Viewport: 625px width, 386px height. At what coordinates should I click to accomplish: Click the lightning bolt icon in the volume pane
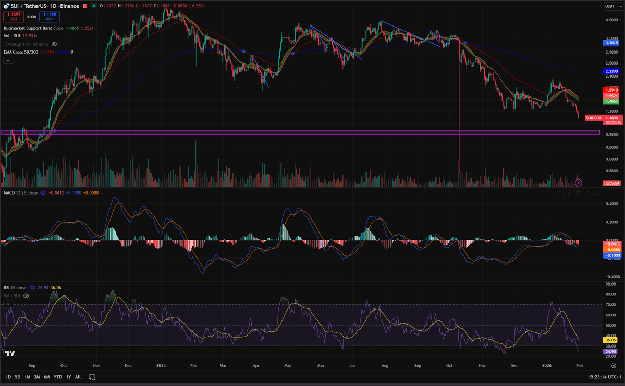pos(578,182)
